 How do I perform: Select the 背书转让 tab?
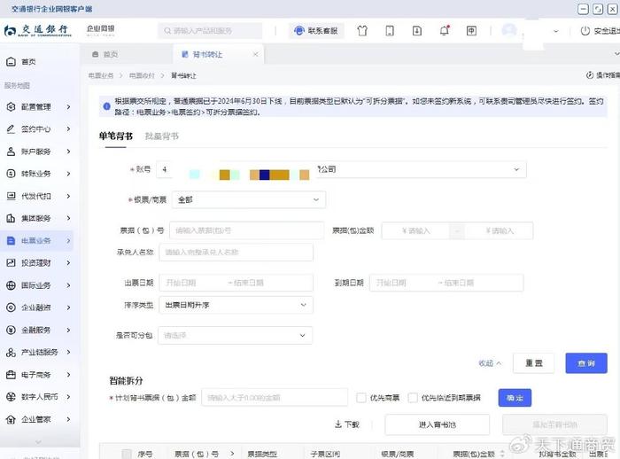coord(207,54)
